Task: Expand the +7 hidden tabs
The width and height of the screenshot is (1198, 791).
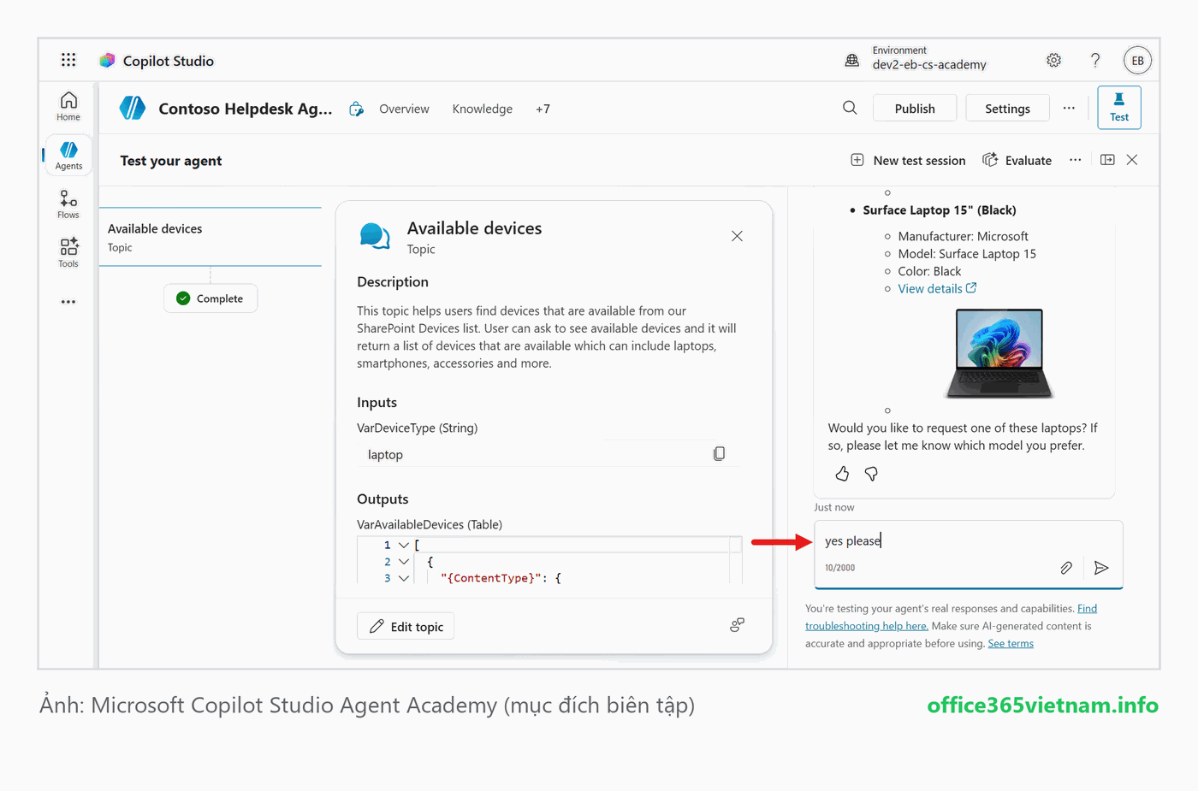Action: tap(543, 109)
